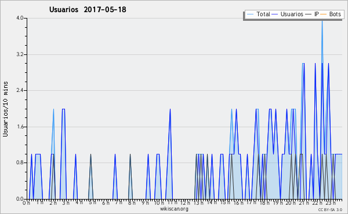Click the CC BY-SA 3.0 license text
This screenshot has height=214, width=348.
pyautogui.click(x=330, y=209)
